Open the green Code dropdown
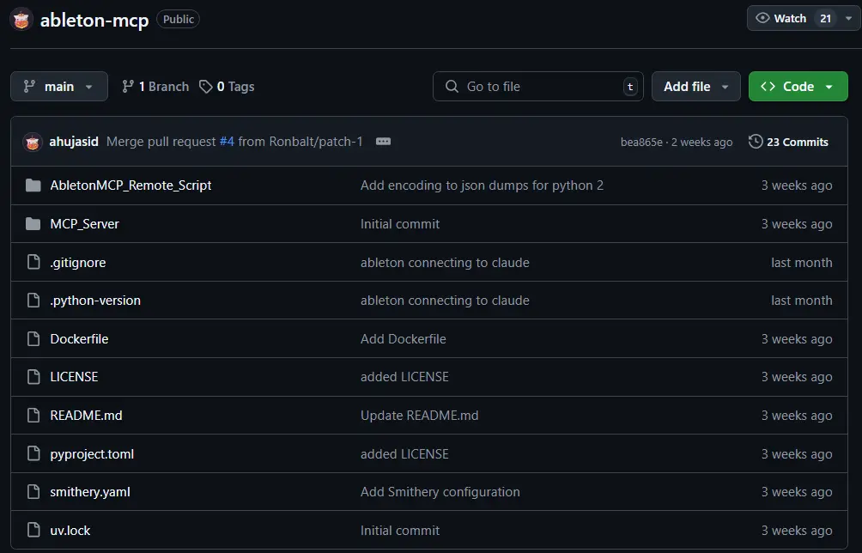 coord(798,87)
